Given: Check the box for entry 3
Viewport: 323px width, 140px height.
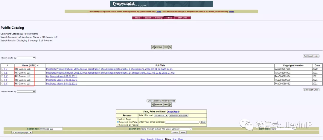Looking at the screenshot, I should point(2,76).
